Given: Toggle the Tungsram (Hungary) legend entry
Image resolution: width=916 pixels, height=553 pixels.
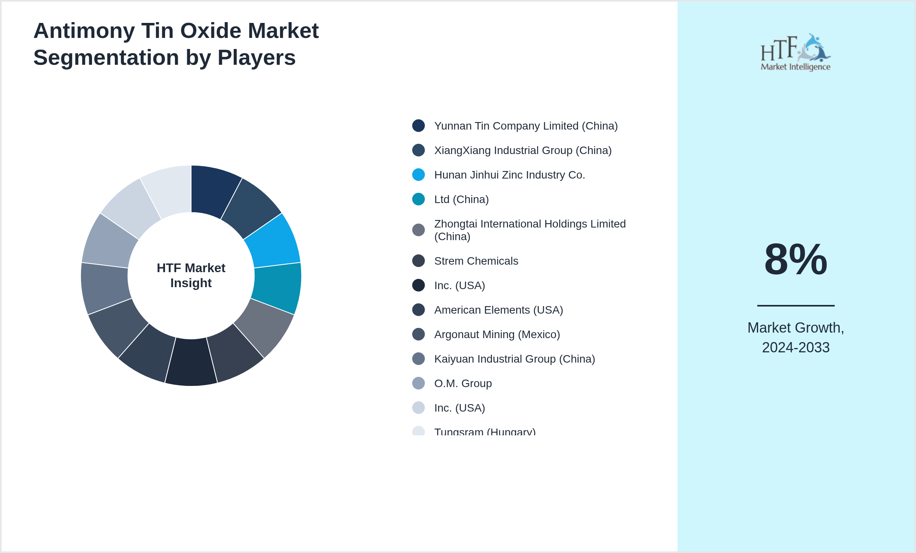Looking at the screenshot, I should pos(485,432).
